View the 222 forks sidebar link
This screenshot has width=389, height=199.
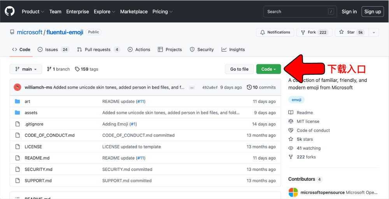click(302, 157)
